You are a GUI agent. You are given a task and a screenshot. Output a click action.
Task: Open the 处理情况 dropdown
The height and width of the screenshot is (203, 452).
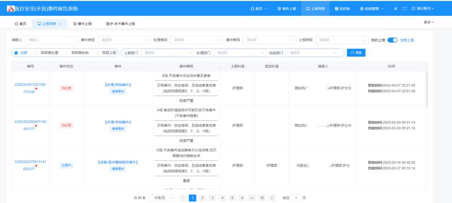click(x=197, y=40)
